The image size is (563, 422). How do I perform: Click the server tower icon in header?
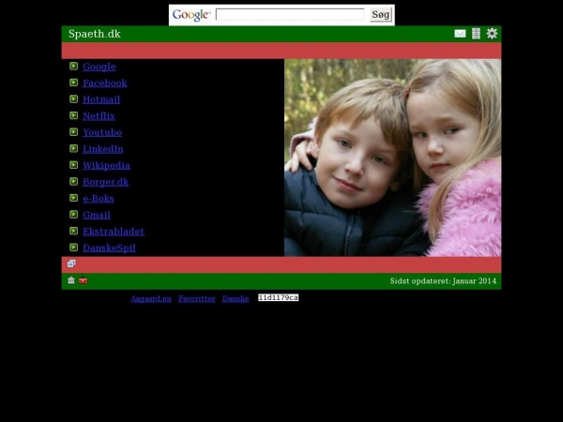pyautogui.click(x=476, y=34)
